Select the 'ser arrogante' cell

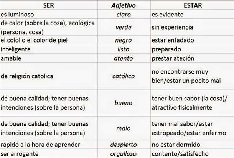click(x=49, y=153)
